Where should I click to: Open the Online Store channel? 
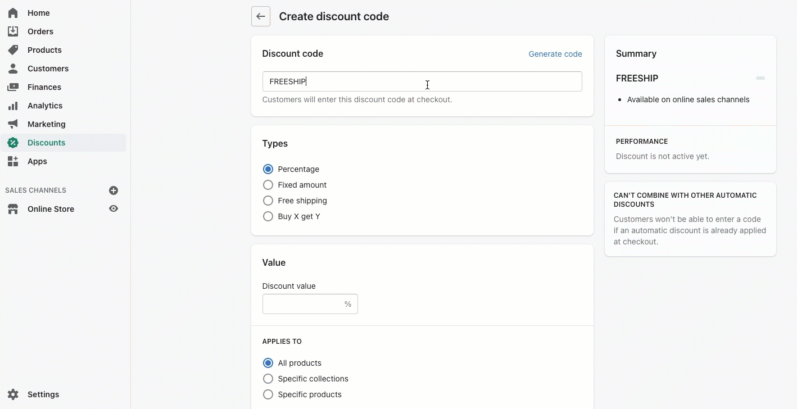(51, 208)
